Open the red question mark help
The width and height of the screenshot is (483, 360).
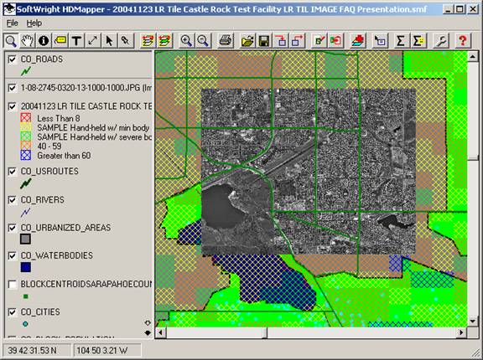click(462, 41)
